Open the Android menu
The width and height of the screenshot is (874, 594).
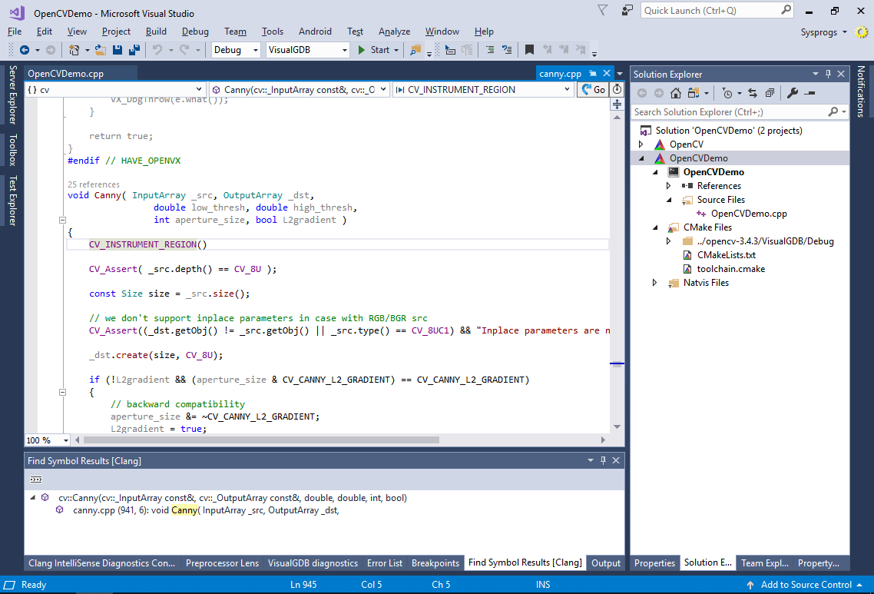[315, 32]
